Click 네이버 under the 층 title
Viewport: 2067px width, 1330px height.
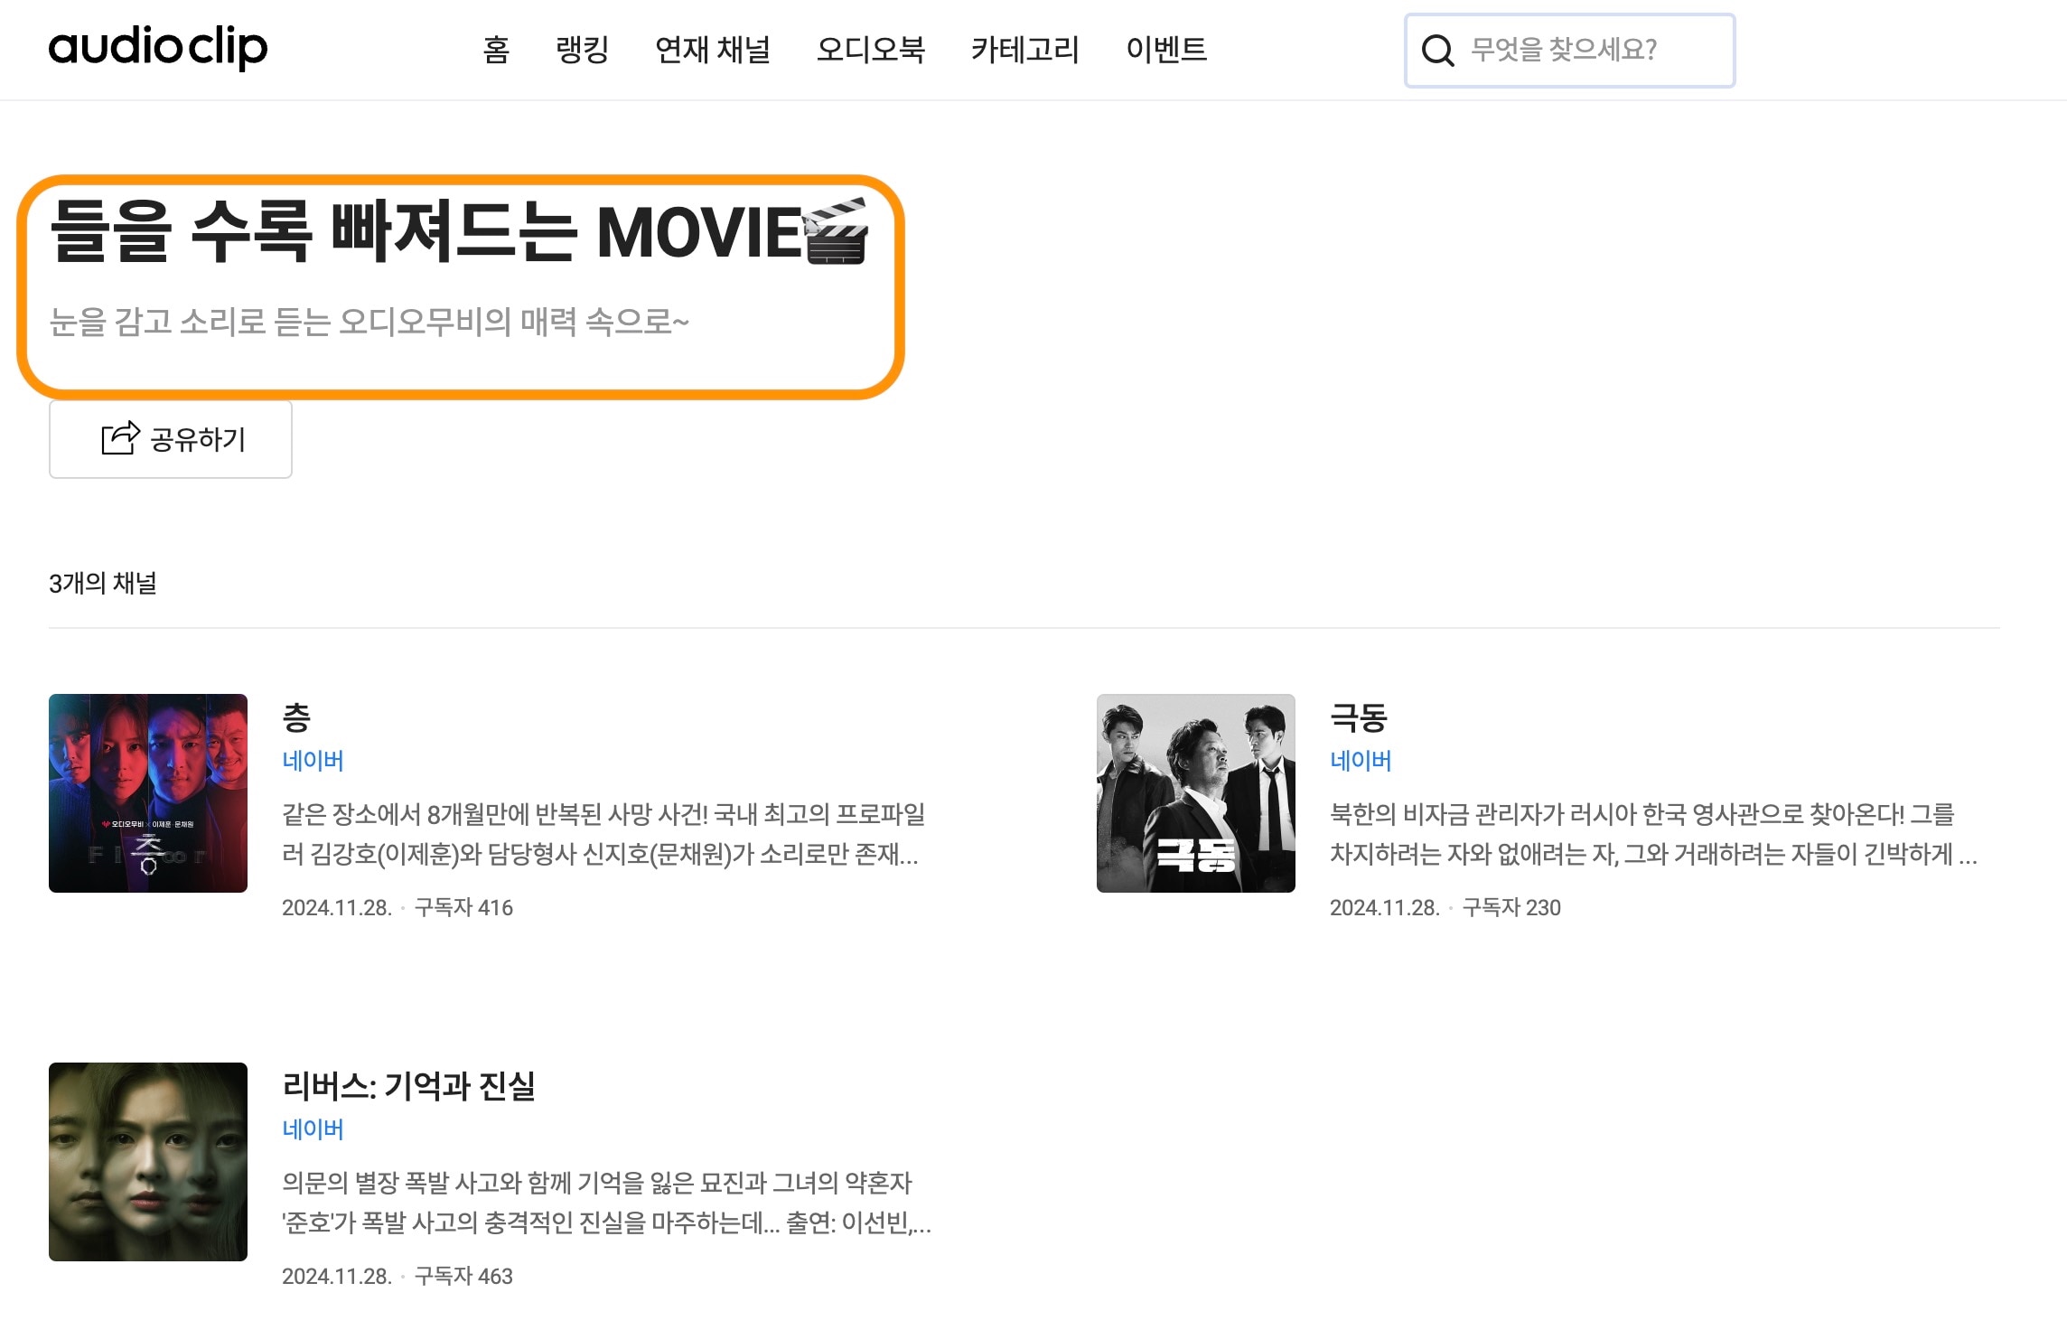313,761
